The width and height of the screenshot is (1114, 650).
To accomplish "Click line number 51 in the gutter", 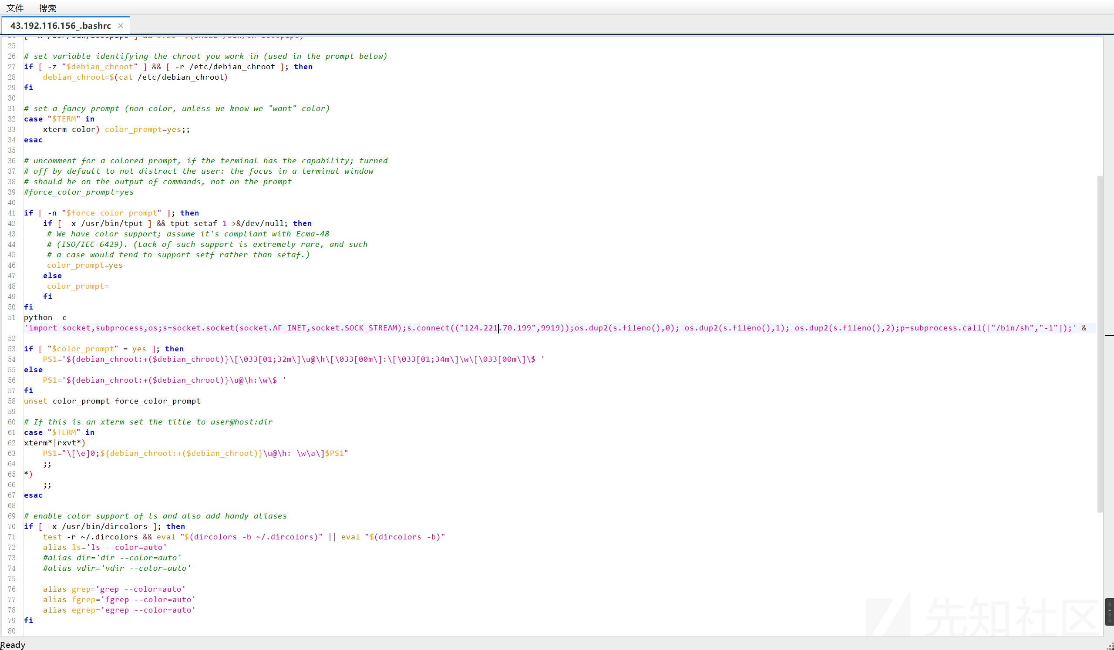I will pos(11,317).
